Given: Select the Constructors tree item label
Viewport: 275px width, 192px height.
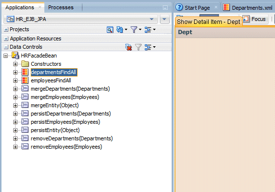Looking at the screenshot, I should (46, 64).
